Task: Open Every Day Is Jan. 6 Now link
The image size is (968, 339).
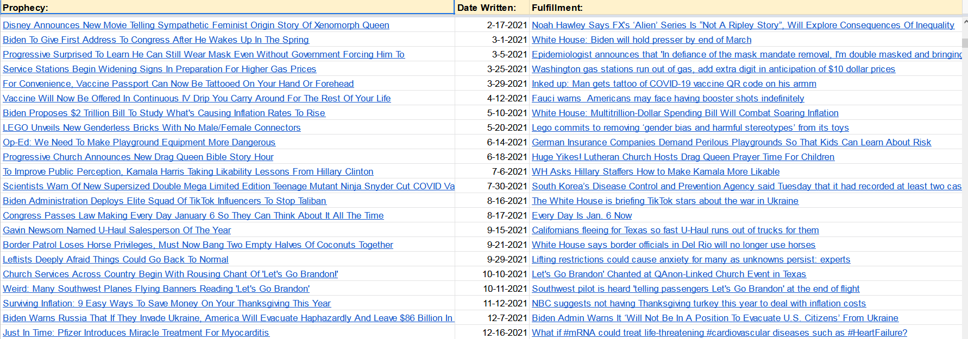Action: pos(582,215)
